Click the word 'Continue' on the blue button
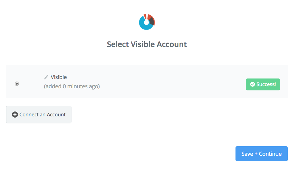 pyautogui.click(x=270, y=154)
